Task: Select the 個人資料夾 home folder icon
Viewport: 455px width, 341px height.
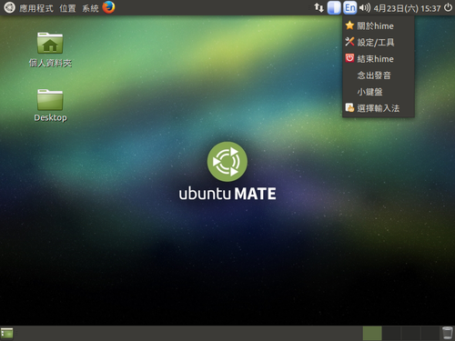Action: [50, 43]
